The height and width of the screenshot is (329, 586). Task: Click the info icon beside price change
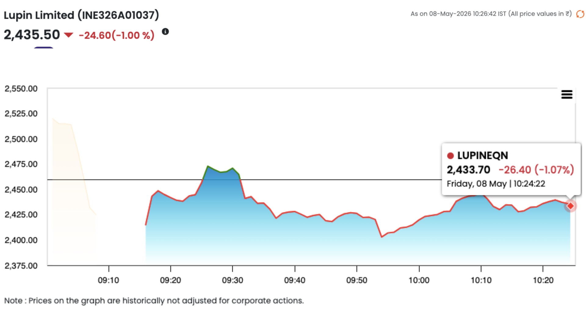tap(165, 31)
